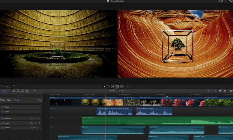
Task: Disable the Music role checkbox
Action: [3, 123]
